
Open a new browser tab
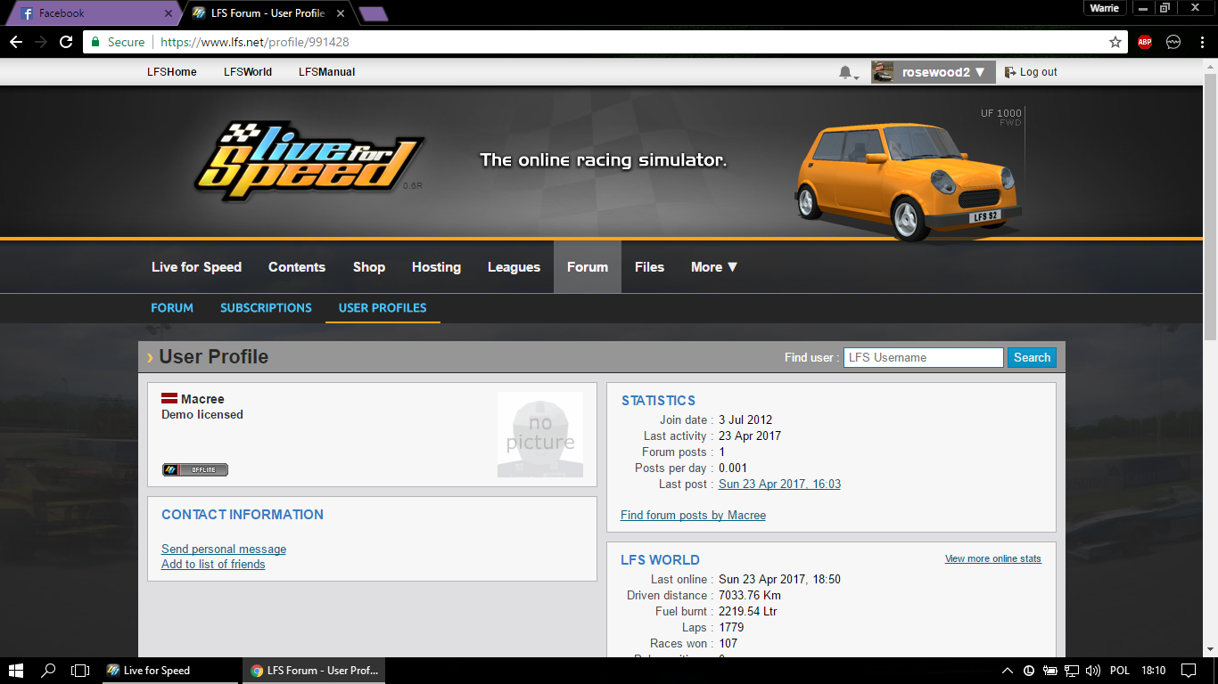[373, 14]
